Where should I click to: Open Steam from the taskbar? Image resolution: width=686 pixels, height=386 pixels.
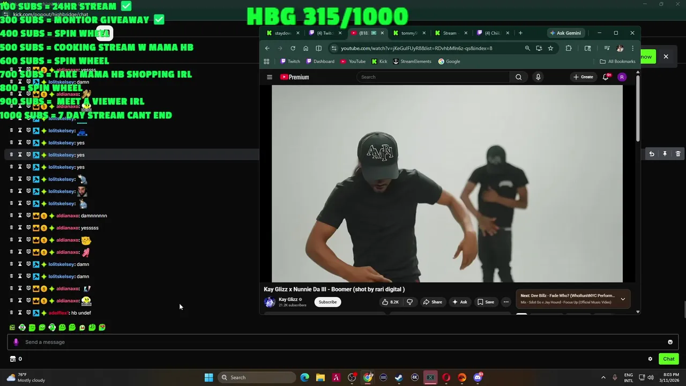tap(399, 377)
